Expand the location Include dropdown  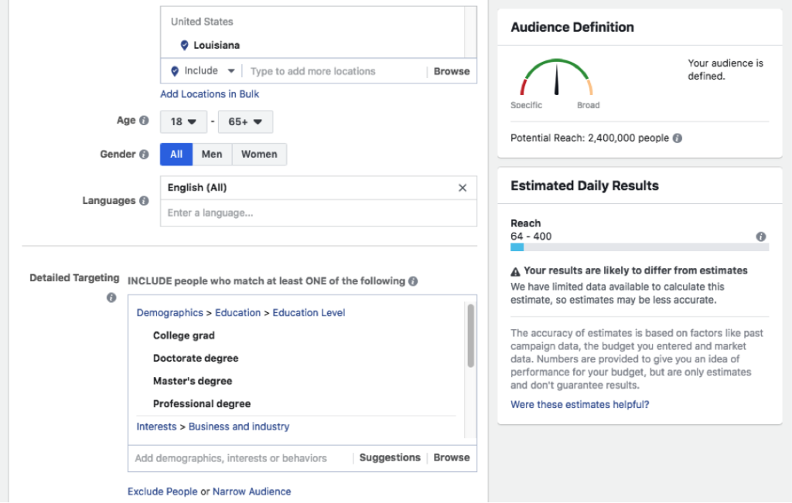[x=202, y=71]
